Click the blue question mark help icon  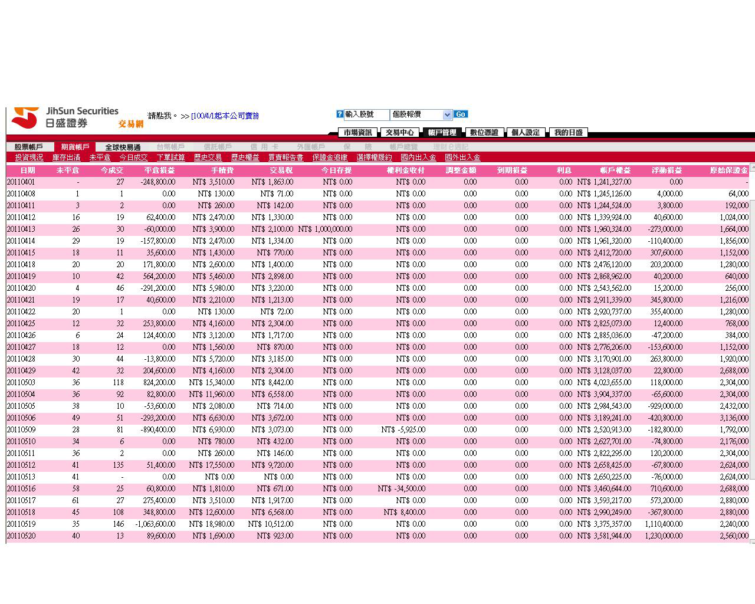(340, 114)
